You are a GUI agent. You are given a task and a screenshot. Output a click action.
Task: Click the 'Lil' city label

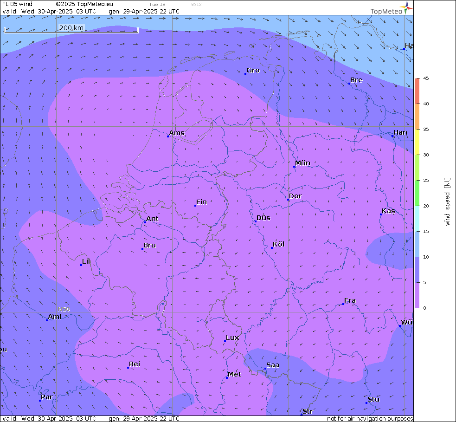pyautogui.click(x=86, y=261)
